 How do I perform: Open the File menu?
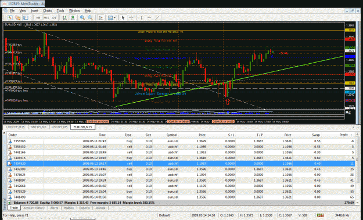12,10
